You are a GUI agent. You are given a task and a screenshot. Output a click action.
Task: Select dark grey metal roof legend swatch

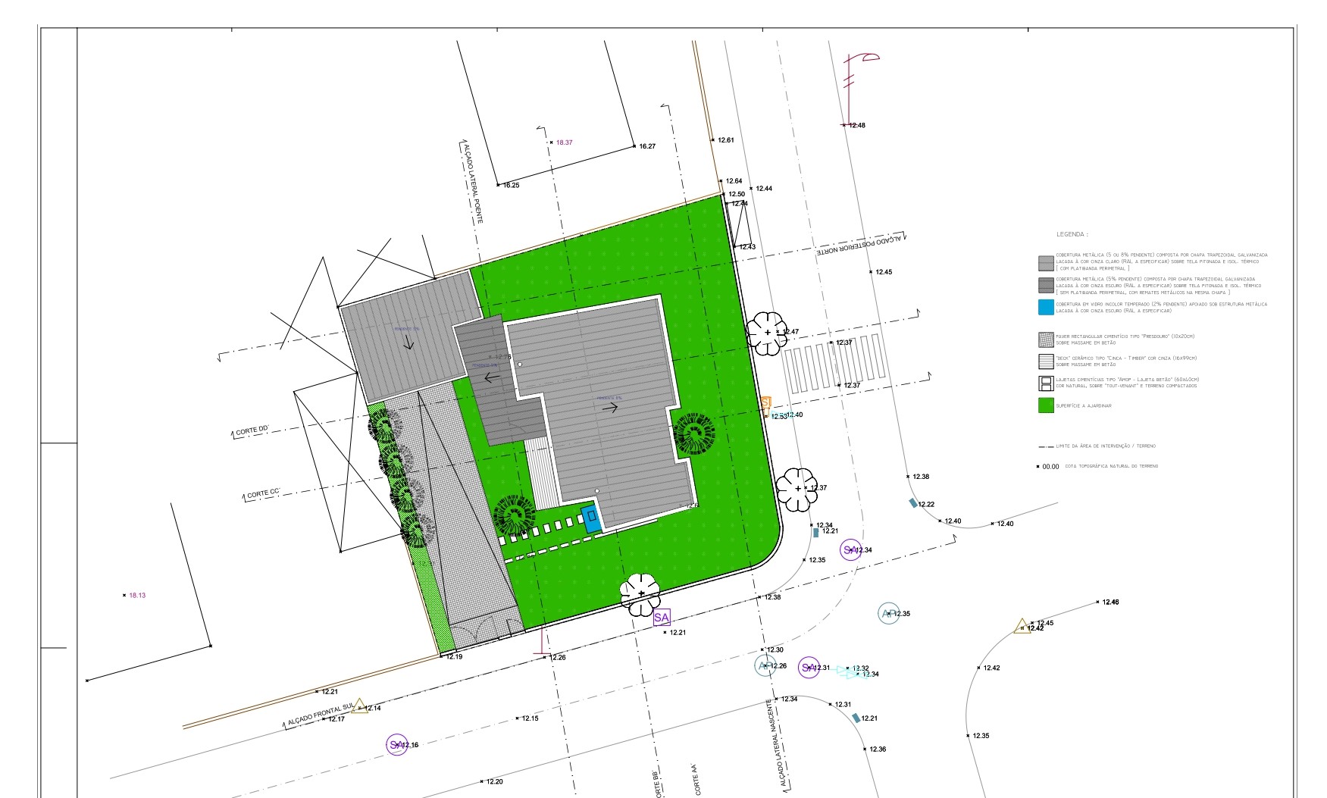1046,285
